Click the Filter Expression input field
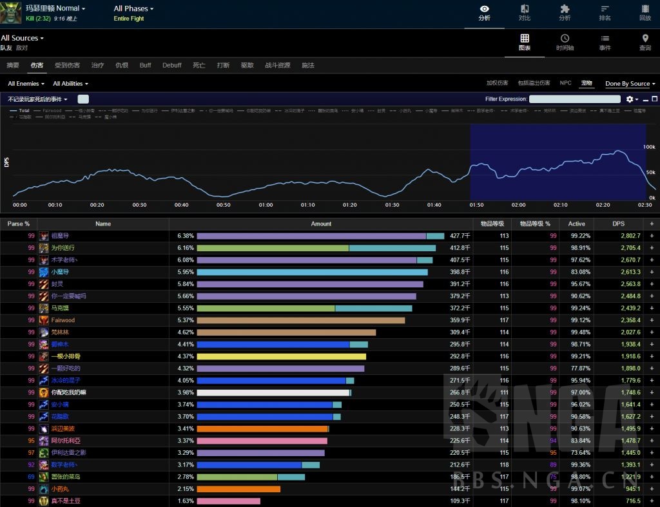The image size is (660, 507). pos(574,99)
